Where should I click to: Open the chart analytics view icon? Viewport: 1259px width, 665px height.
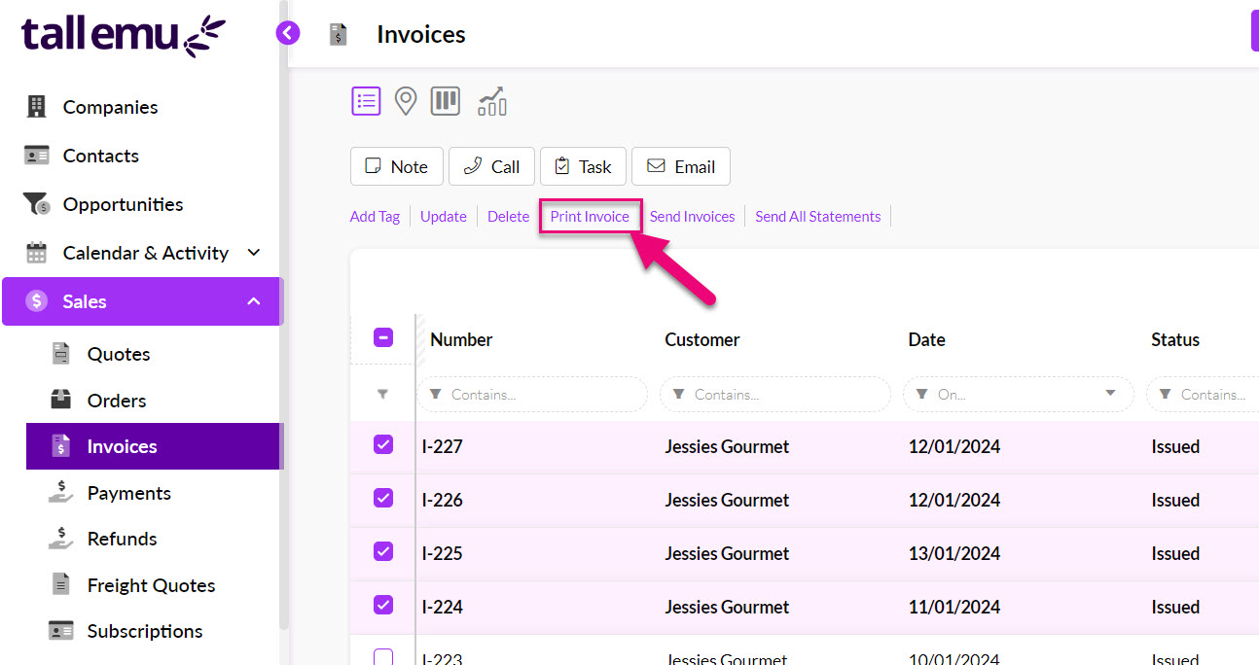click(492, 101)
